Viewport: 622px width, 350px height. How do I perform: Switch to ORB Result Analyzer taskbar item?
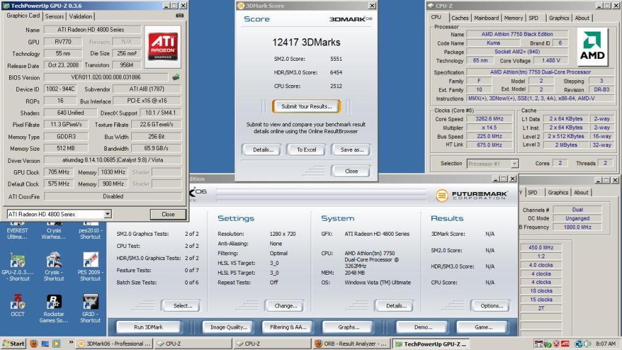tap(351, 344)
